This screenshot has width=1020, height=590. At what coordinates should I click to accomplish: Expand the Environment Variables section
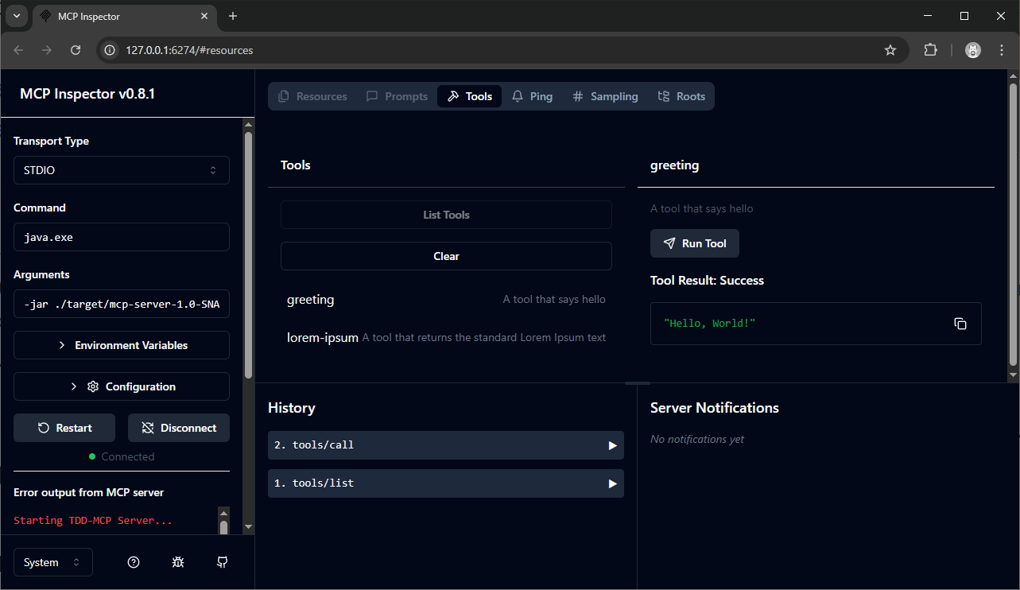122,345
